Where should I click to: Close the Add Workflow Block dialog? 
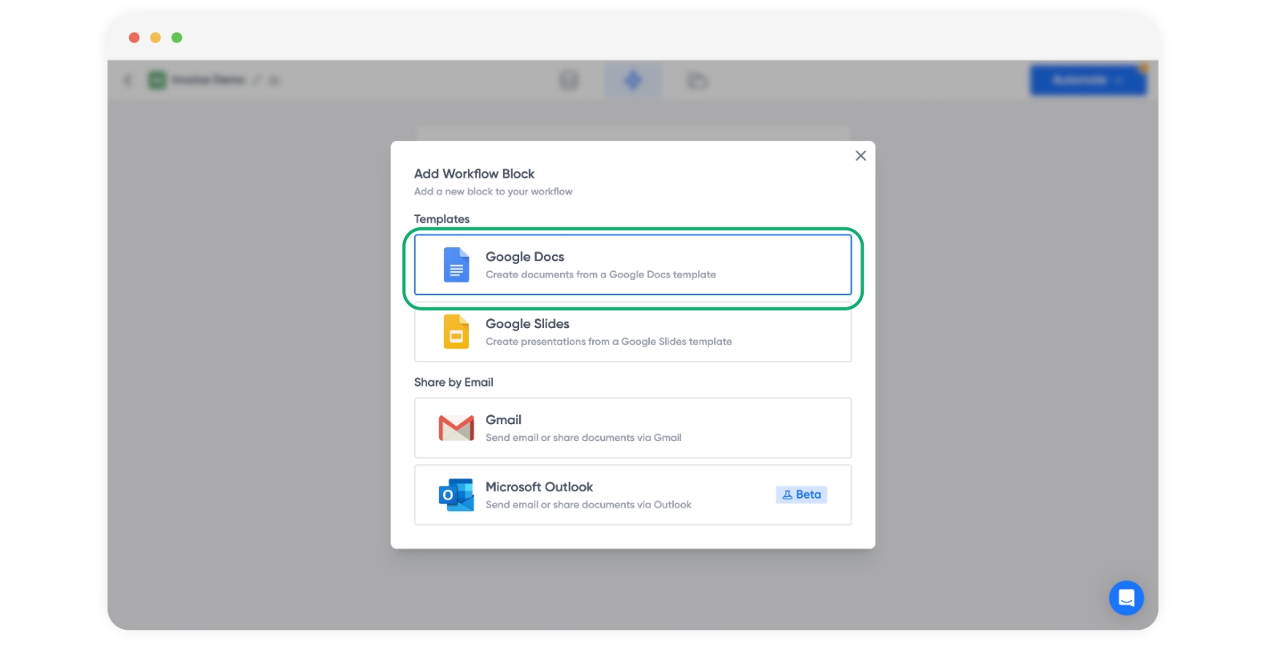tap(861, 156)
